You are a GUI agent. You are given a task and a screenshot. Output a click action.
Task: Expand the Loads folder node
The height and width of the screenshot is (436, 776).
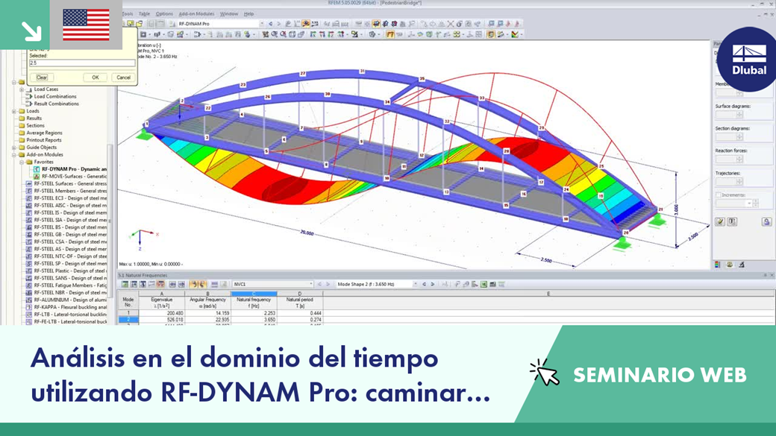(14, 111)
